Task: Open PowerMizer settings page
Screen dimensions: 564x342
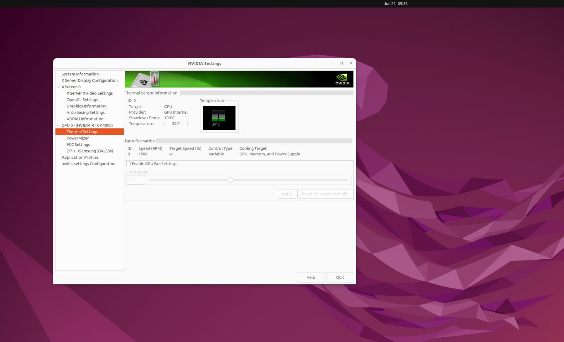Action: tap(78, 138)
